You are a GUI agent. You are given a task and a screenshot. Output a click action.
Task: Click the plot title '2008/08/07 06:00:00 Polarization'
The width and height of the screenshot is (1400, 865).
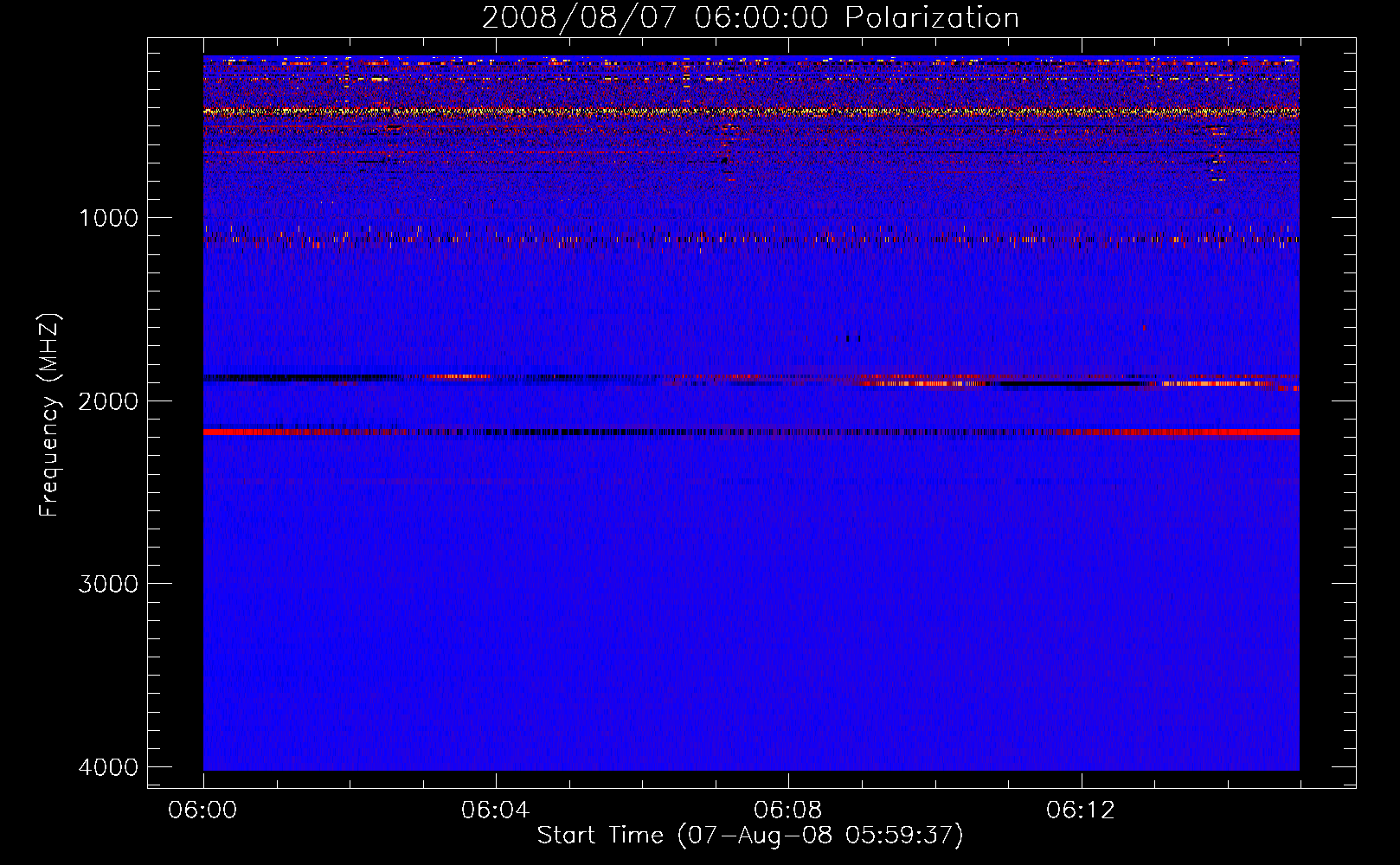[750, 17]
